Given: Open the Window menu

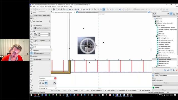Looking at the screenshot, I should [x=66, y=7].
